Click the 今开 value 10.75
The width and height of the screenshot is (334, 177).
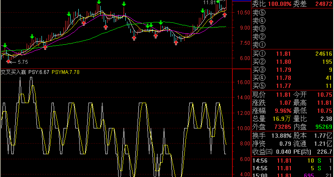[x=325, y=95]
